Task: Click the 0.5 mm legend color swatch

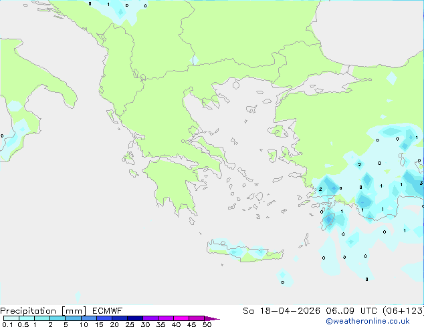Action: point(27,318)
